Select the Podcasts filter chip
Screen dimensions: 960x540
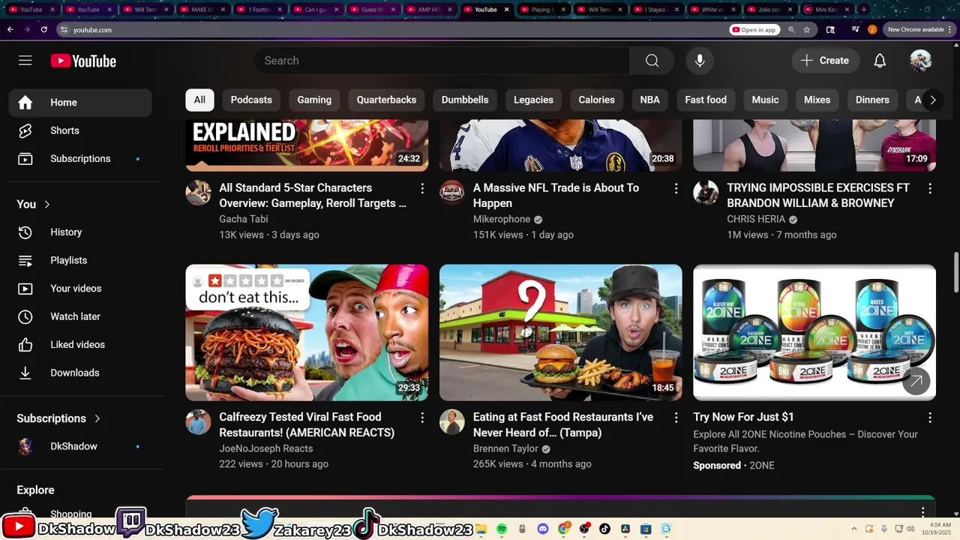pyautogui.click(x=251, y=100)
